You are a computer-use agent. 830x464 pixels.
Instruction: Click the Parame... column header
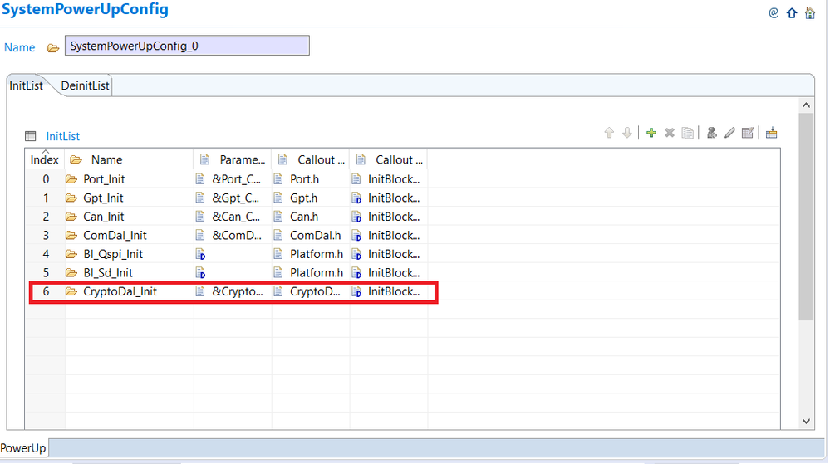[233, 159]
